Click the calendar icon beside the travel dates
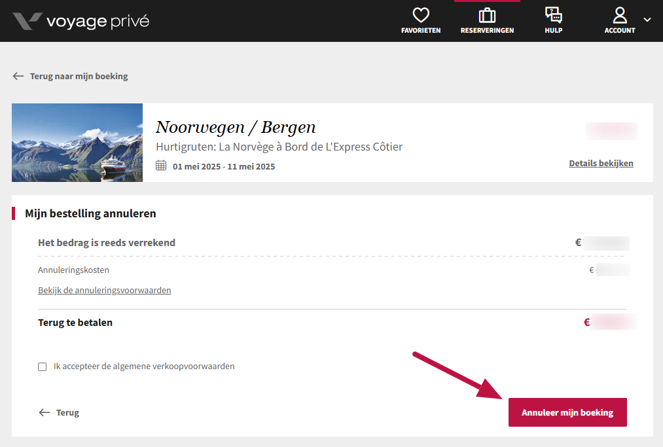Image resolution: width=663 pixels, height=447 pixels. click(161, 166)
